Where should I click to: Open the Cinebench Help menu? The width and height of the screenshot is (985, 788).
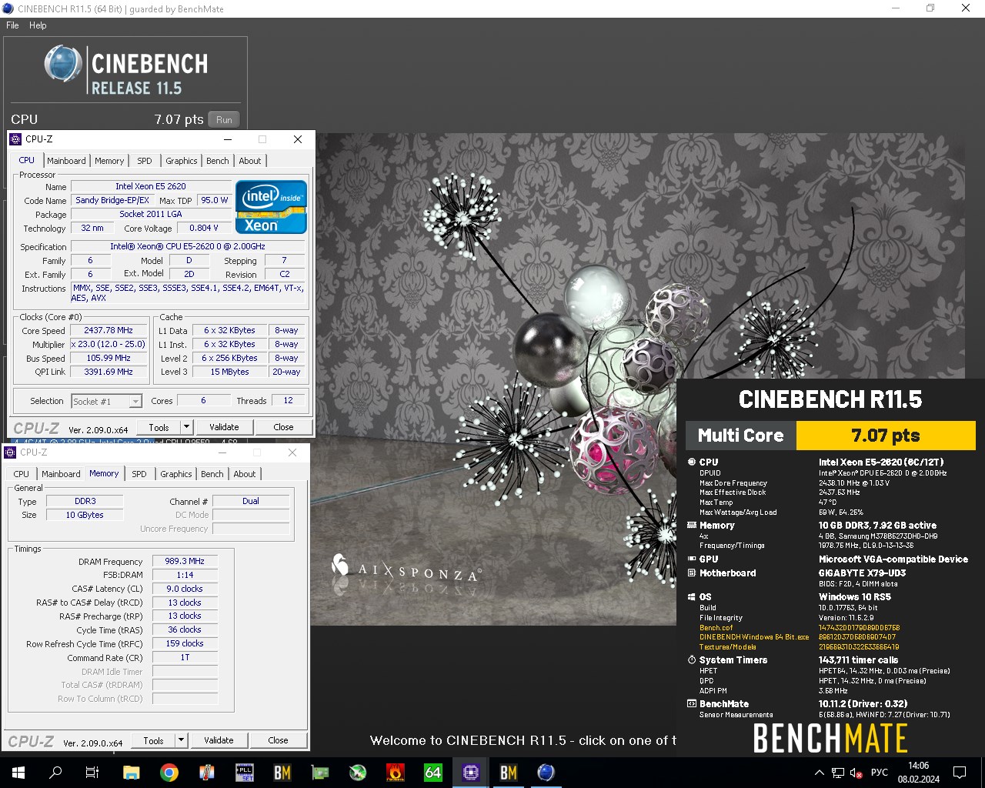pyautogui.click(x=38, y=25)
